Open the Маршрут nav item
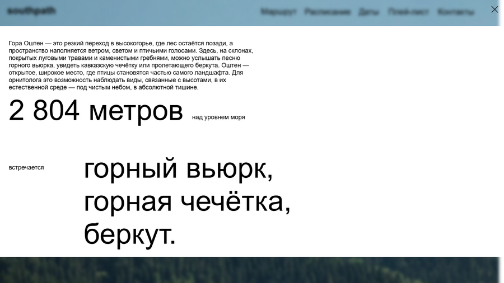 pyautogui.click(x=278, y=12)
